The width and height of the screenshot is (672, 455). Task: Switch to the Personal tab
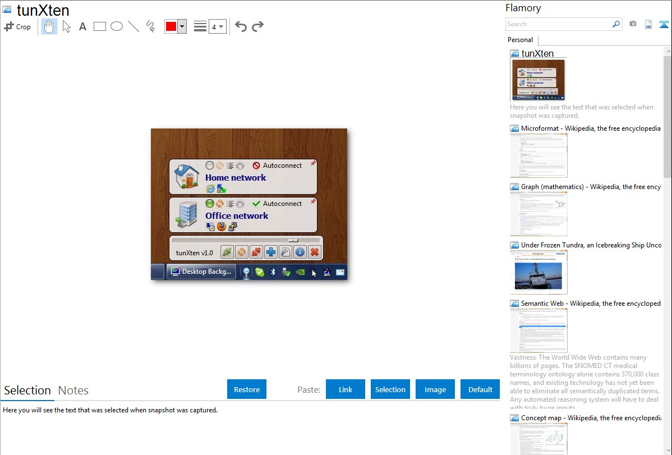[521, 40]
